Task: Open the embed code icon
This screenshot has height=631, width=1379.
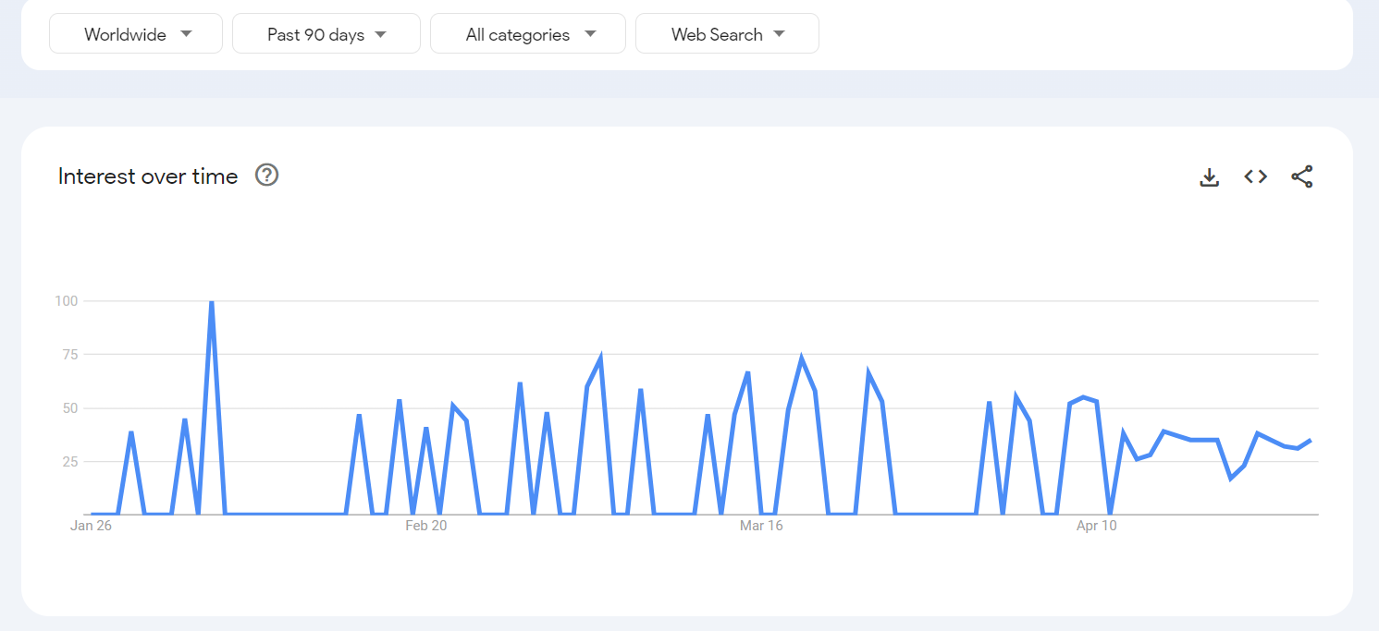Action: point(1255,177)
